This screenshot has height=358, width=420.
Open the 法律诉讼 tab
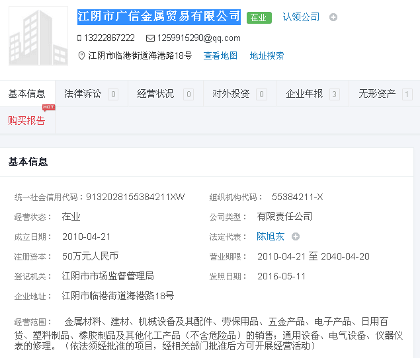(83, 94)
